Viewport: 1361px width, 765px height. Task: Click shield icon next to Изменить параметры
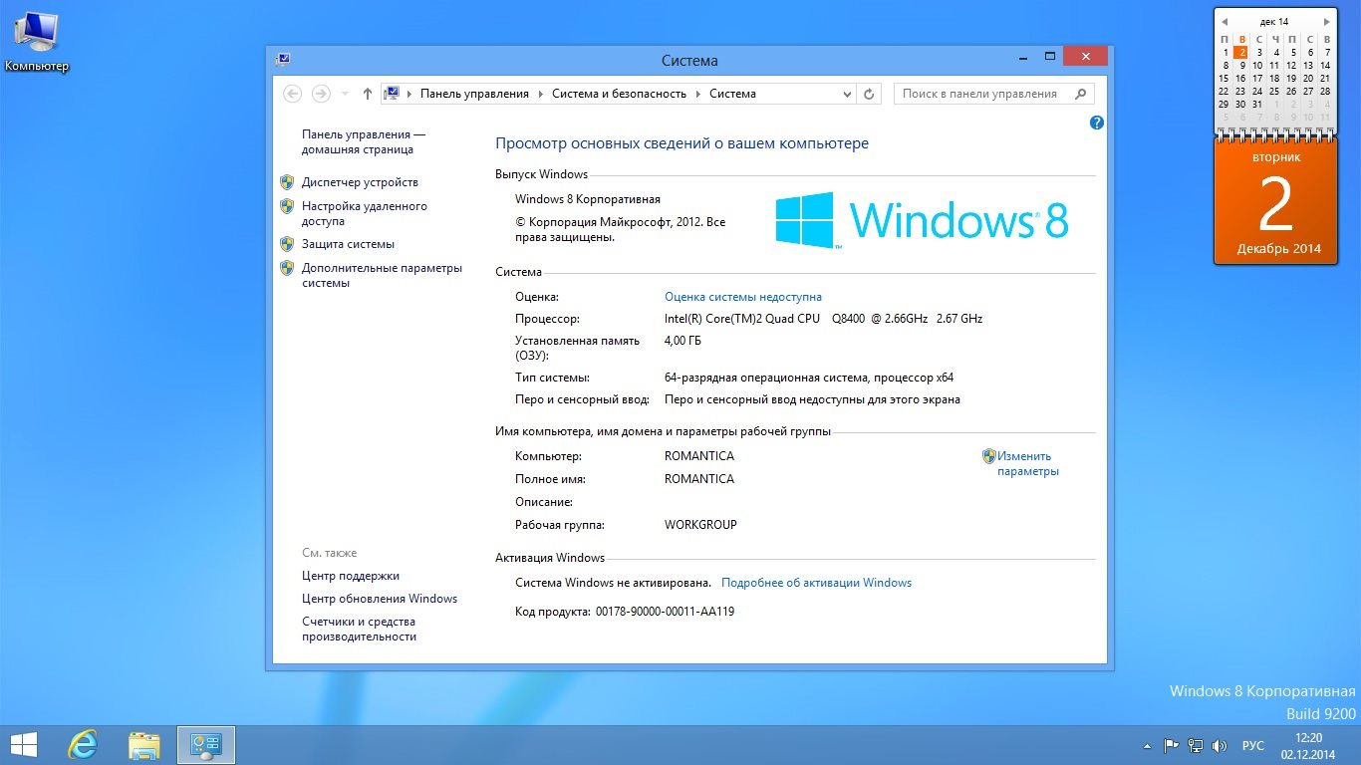pyautogui.click(x=989, y=456)
